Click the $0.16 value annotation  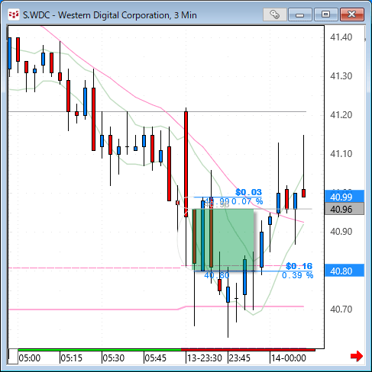point(299,266)
